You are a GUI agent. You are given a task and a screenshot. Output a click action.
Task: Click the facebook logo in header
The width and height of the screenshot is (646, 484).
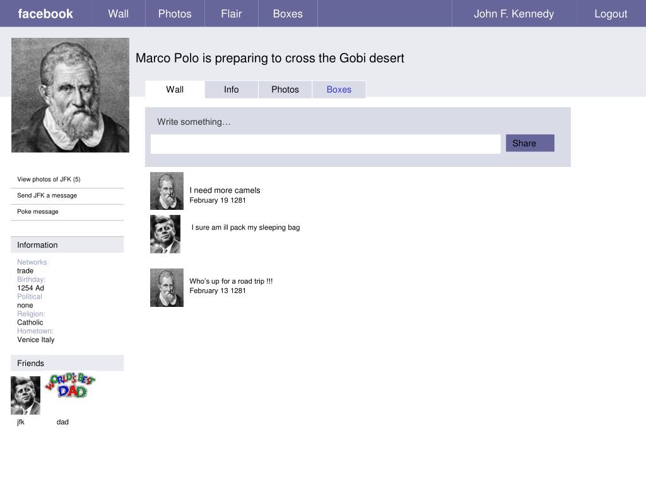pos(45,14)
